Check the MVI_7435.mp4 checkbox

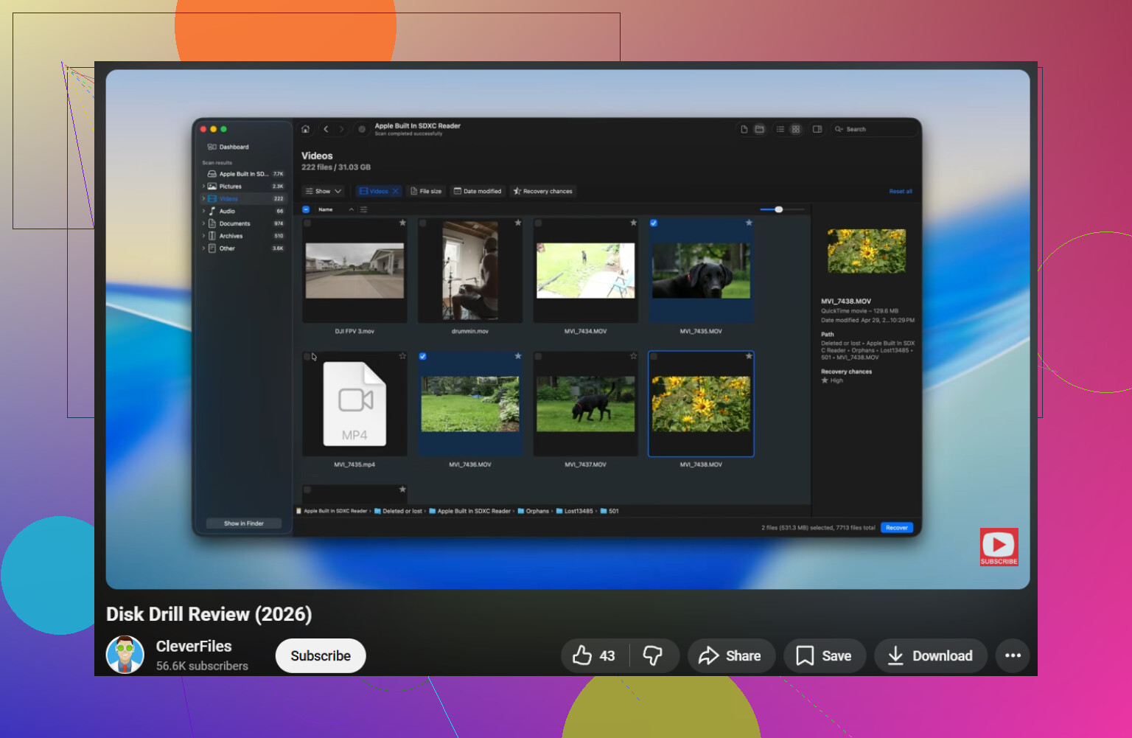point(307,356)
